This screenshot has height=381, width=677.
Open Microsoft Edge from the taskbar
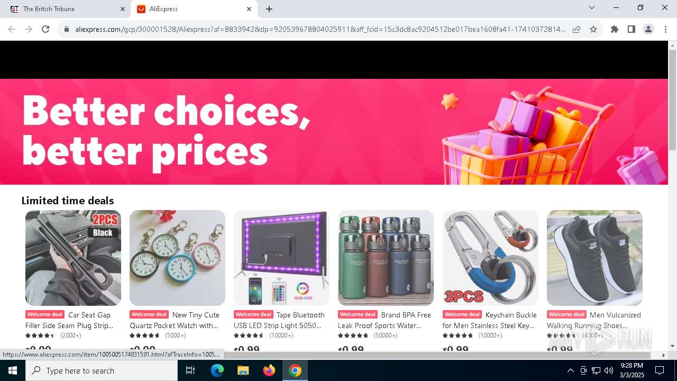(217, 370)
